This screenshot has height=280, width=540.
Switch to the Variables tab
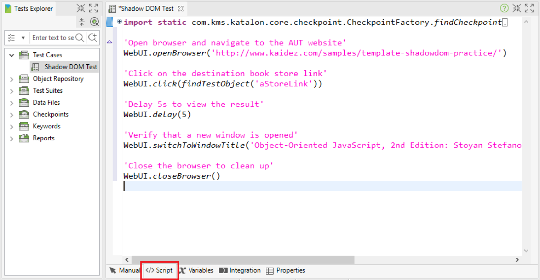tap(196, 270)
